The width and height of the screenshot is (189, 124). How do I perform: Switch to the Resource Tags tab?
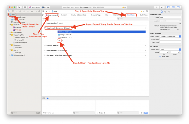95,15
